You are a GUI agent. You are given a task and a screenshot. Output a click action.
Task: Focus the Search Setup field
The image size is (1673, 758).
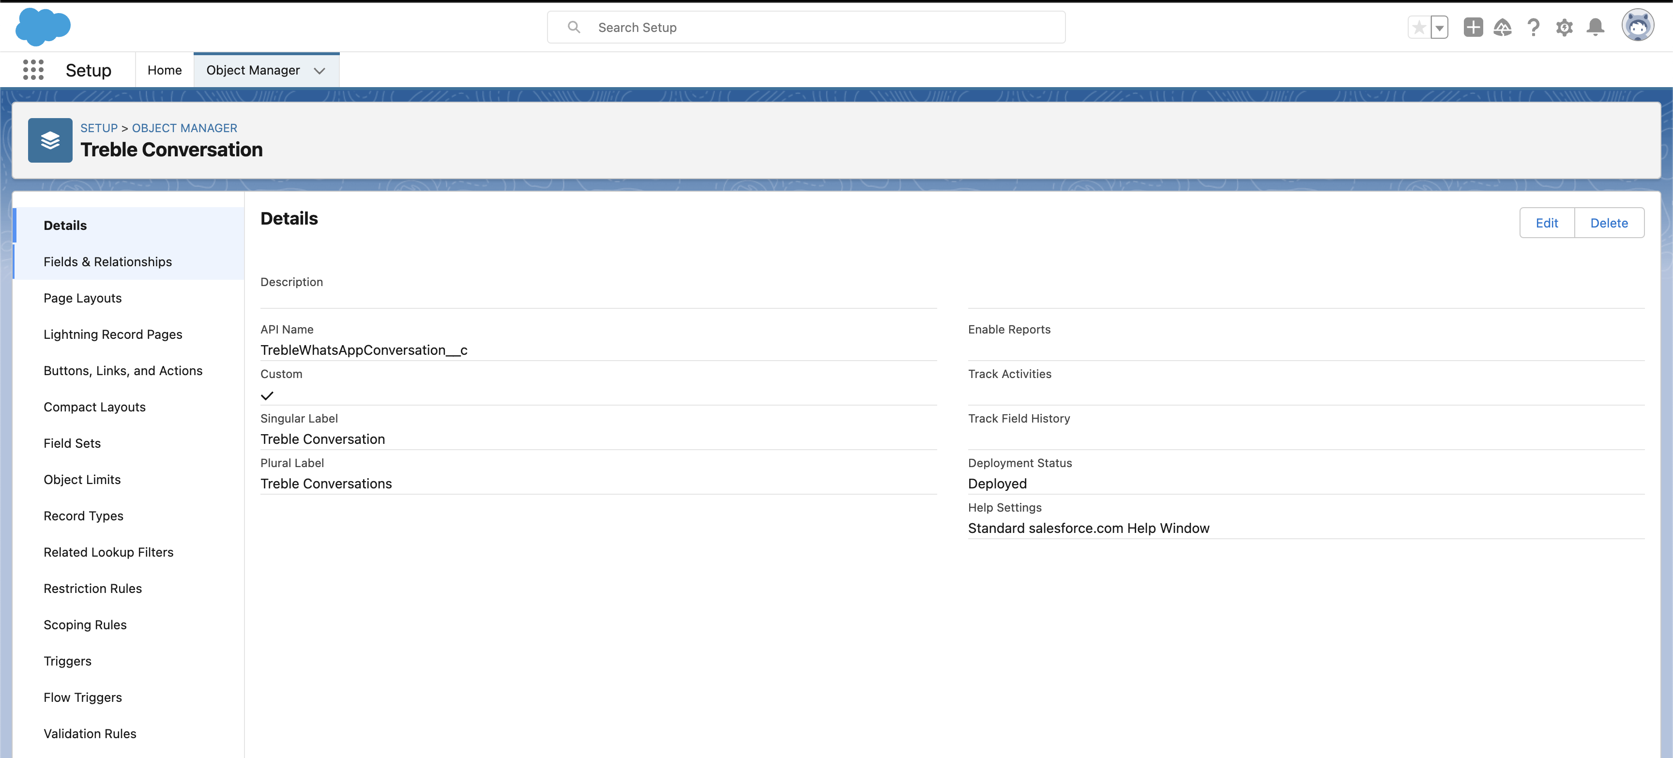point(806,27)
